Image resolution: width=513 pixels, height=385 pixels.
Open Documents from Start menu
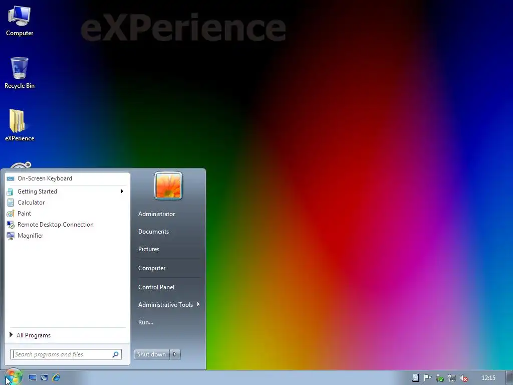click(153, 232)
